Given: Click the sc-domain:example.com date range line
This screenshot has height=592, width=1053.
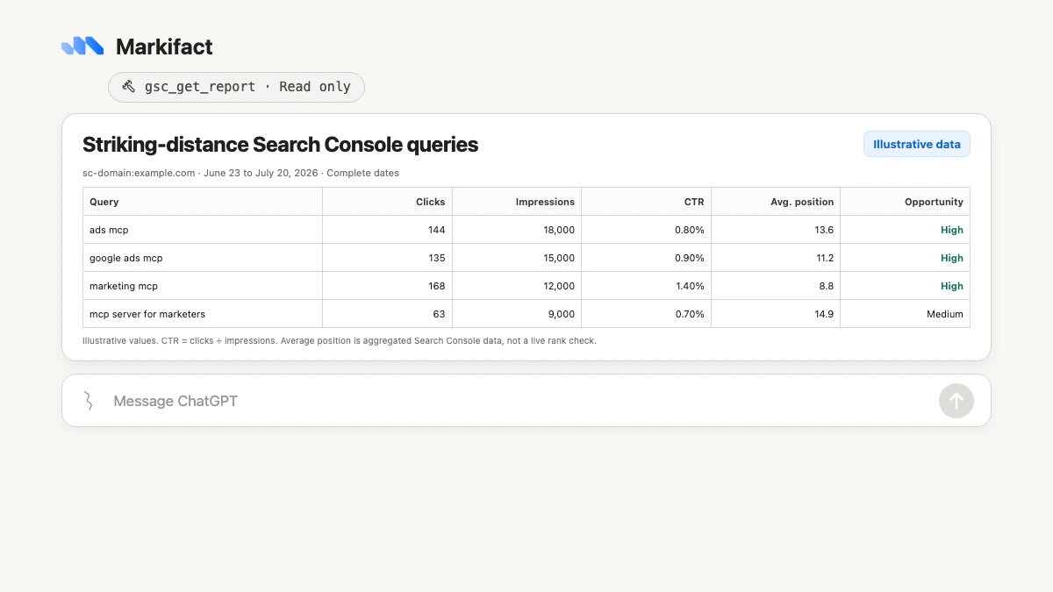Looking at the screenshot, I should [x=240, y=173].
